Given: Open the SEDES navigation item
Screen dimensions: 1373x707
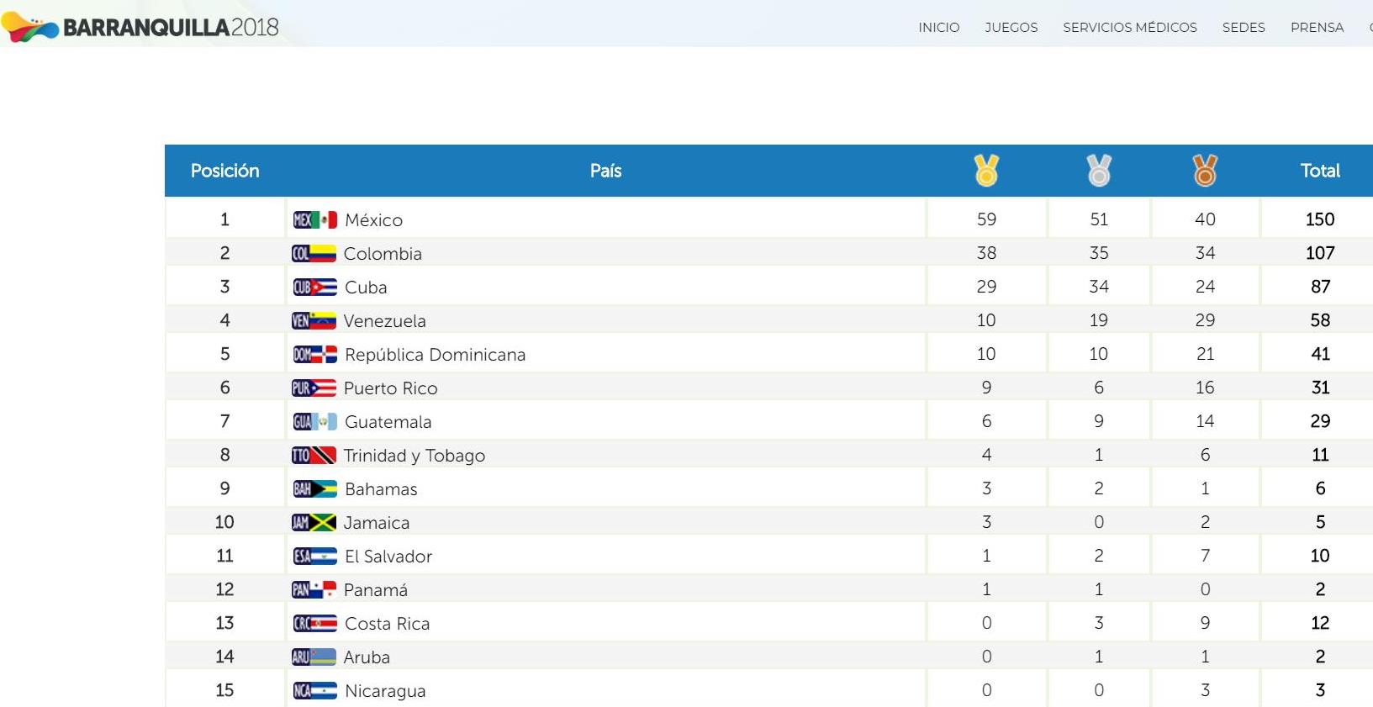Looking at the screenshot, I should (1243, 28).
